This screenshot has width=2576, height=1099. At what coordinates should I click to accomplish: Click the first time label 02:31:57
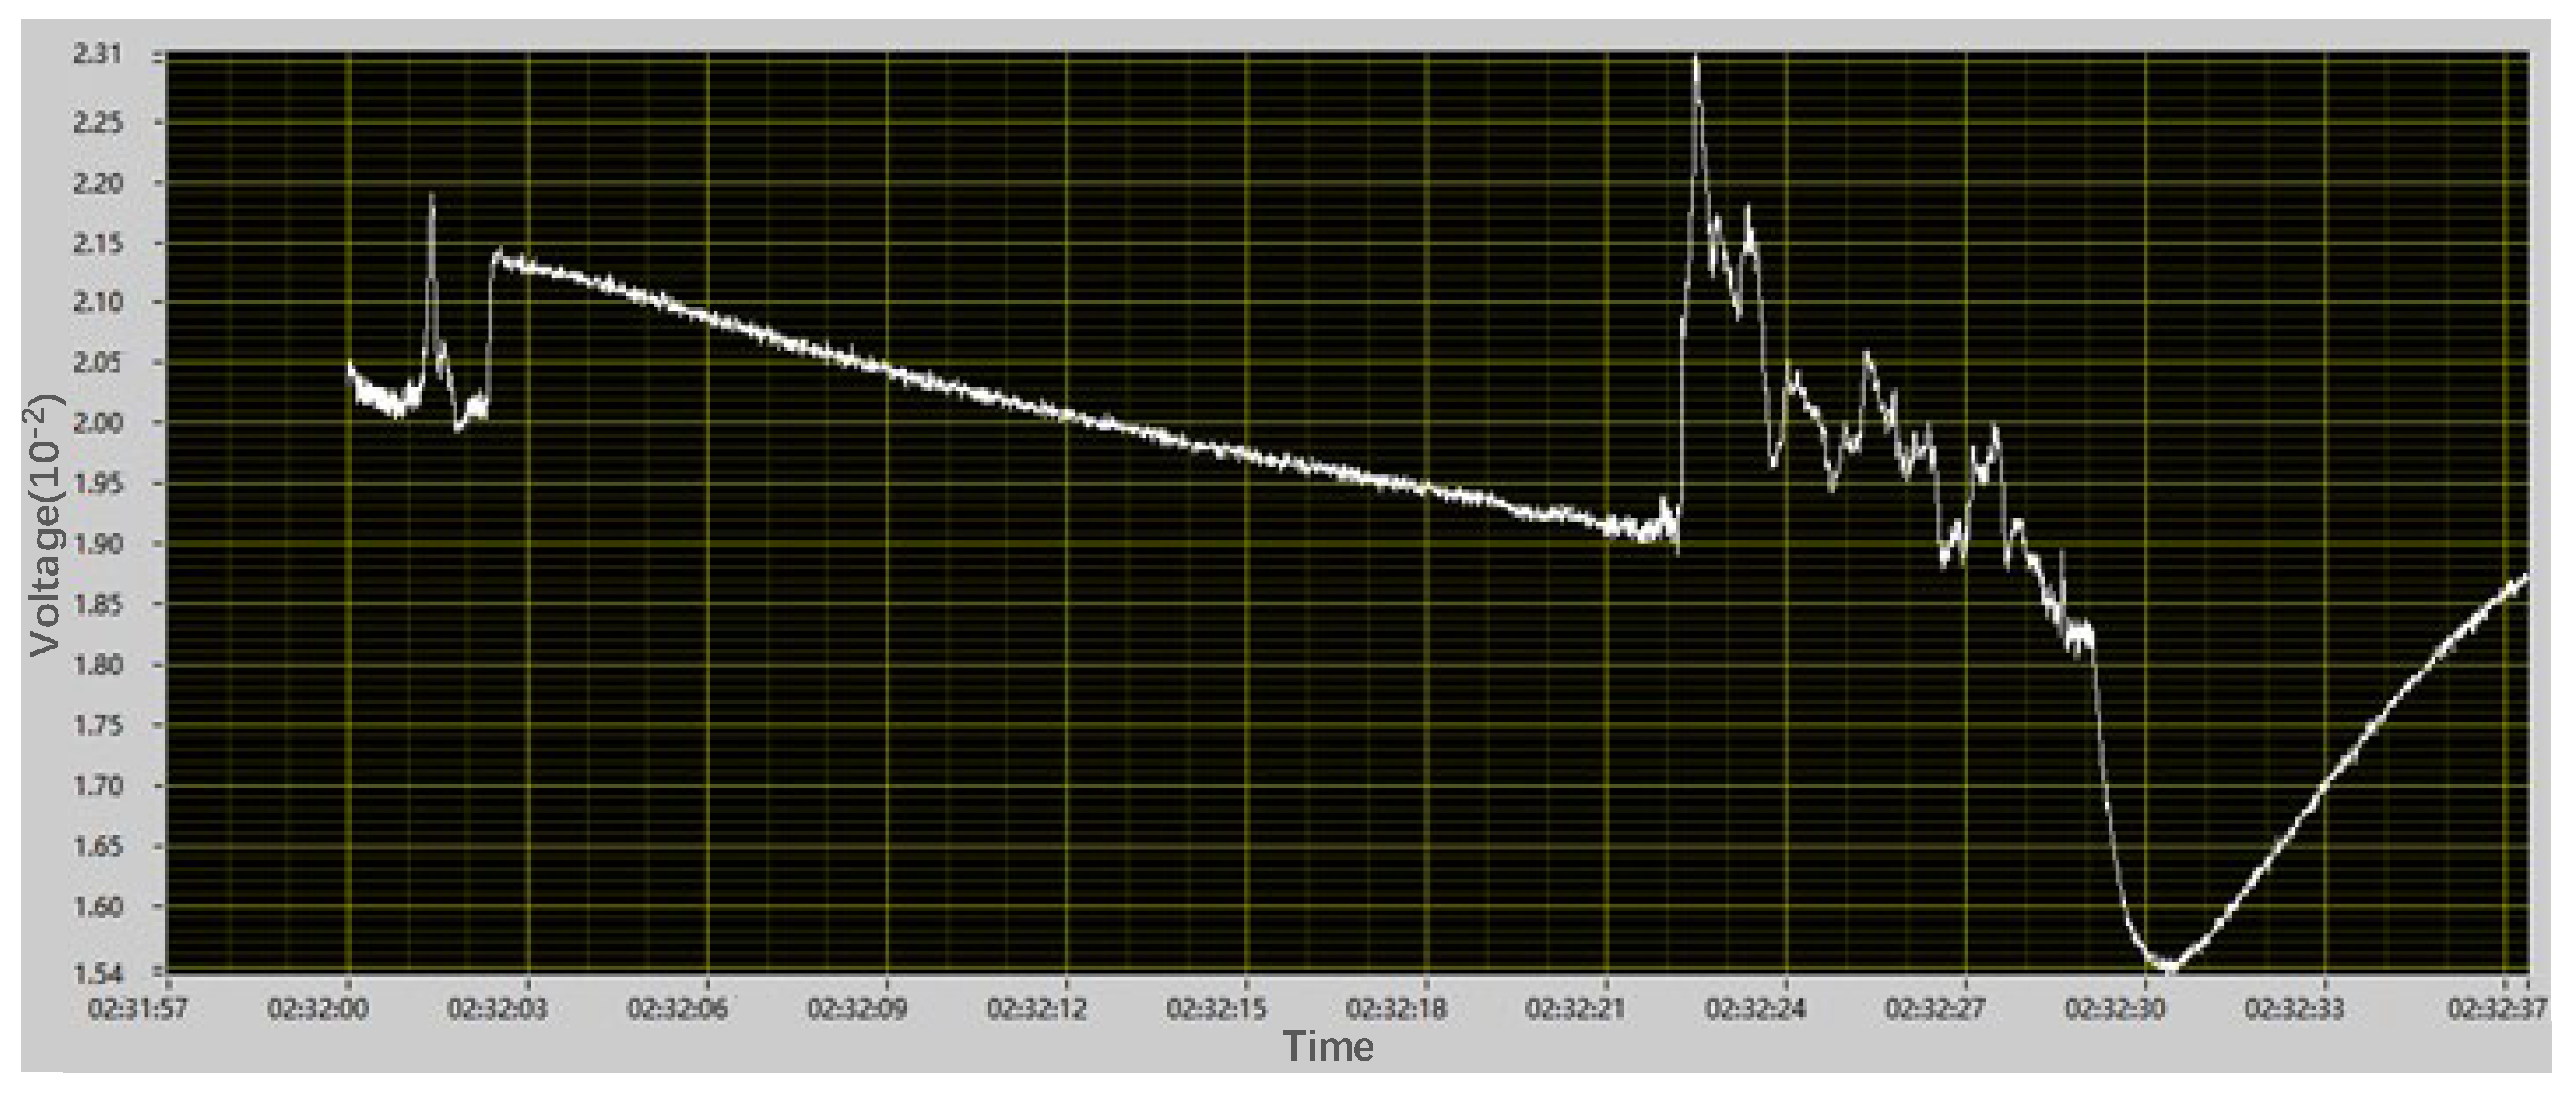point(138,1009)
